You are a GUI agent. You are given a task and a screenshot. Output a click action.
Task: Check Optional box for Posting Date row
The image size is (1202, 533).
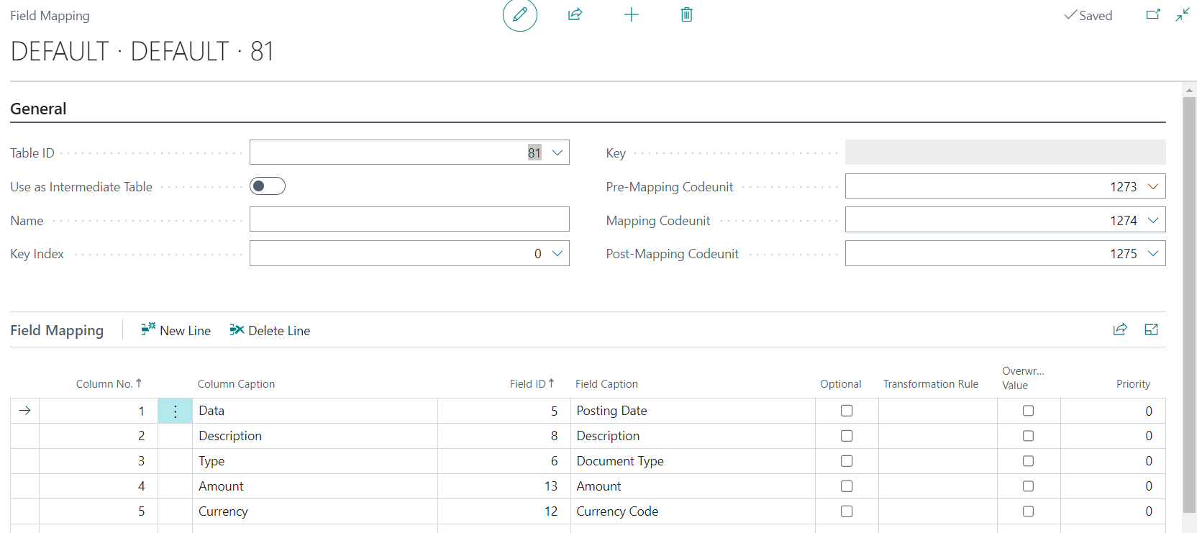point(847,411)
